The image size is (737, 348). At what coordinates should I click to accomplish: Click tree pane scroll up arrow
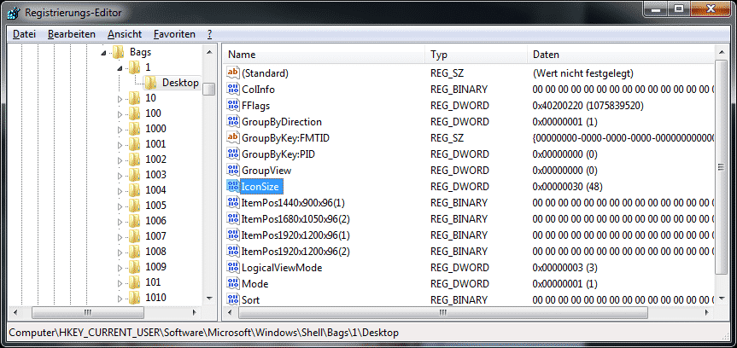tap(209, 51)
